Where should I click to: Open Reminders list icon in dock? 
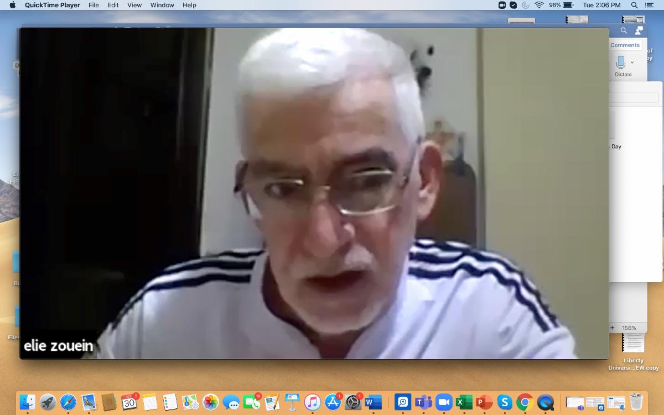click(x=170, y=402)
